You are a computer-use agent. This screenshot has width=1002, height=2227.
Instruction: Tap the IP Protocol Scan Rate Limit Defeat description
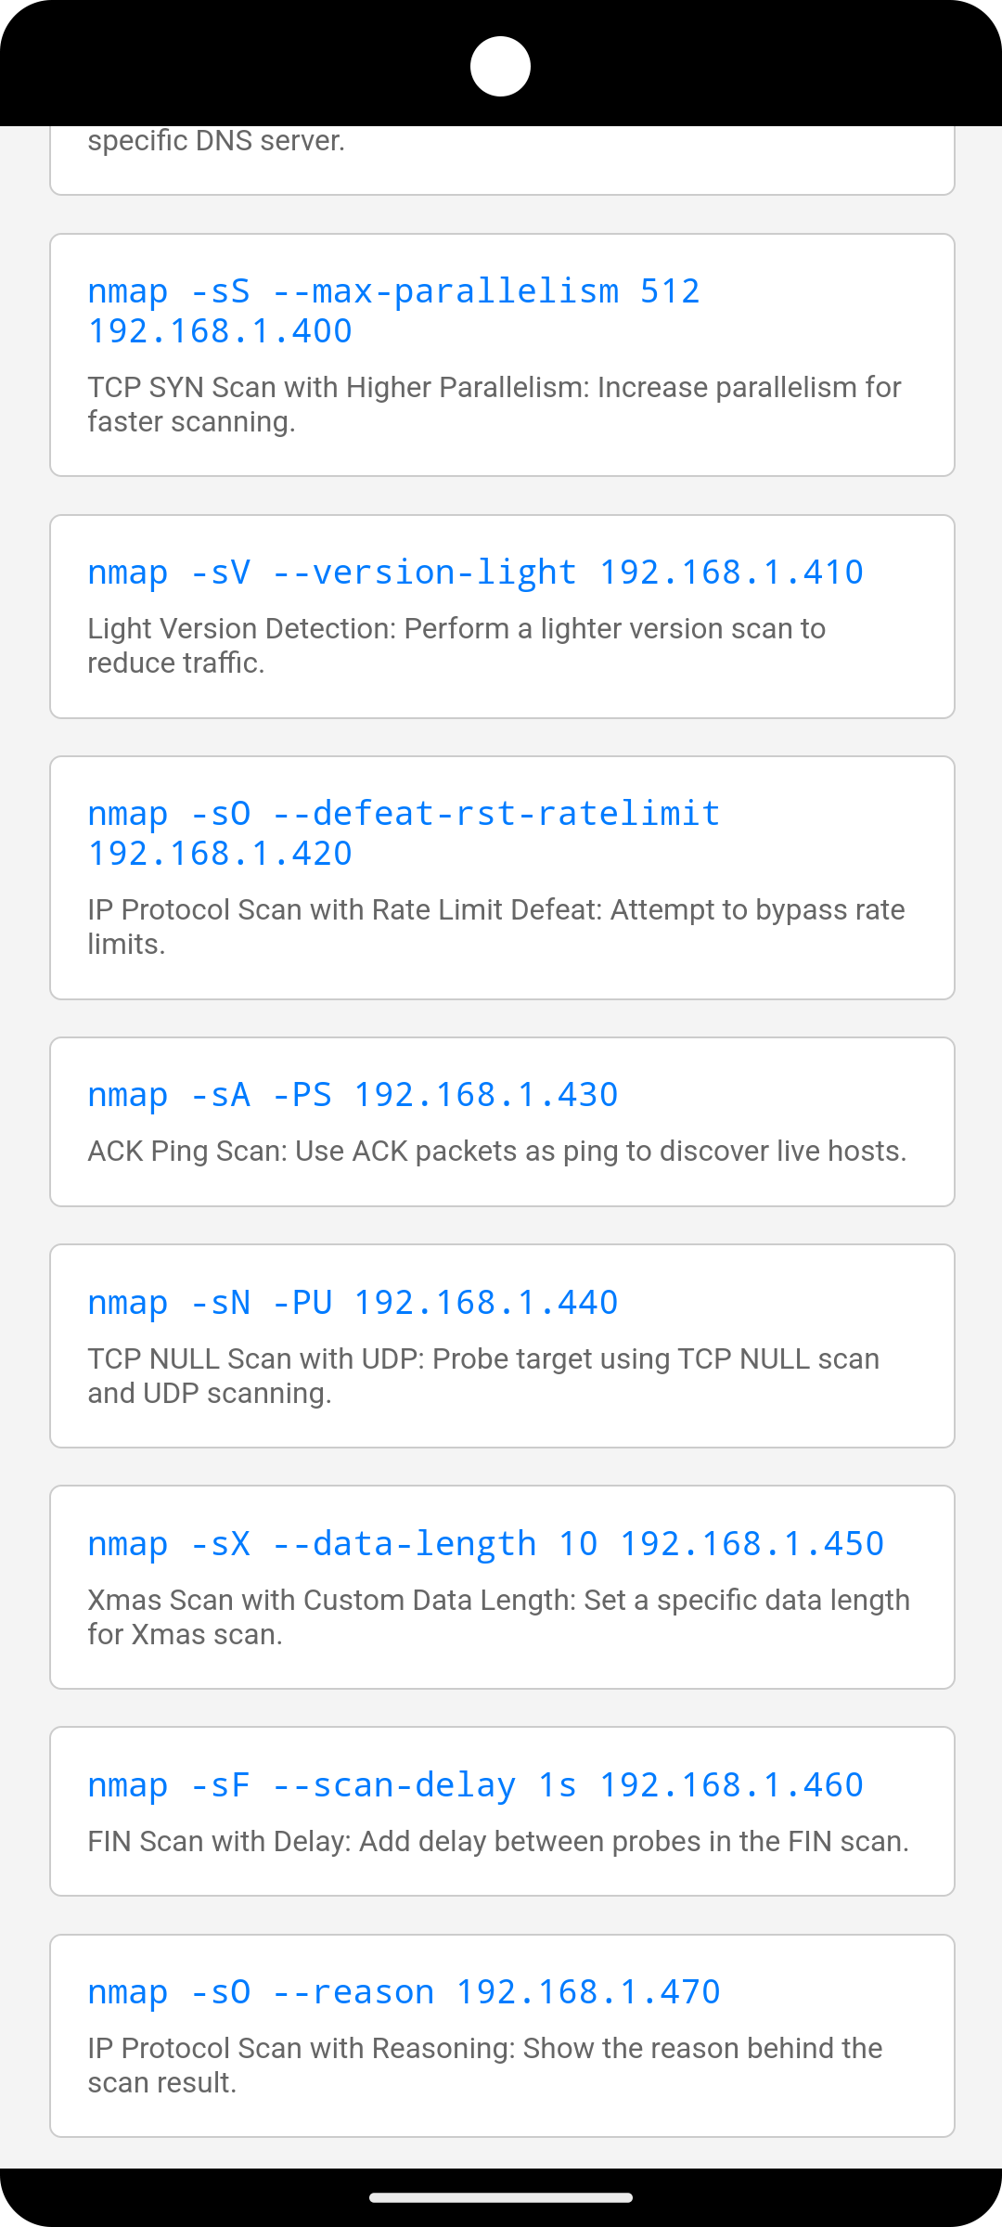coord(496,927)
